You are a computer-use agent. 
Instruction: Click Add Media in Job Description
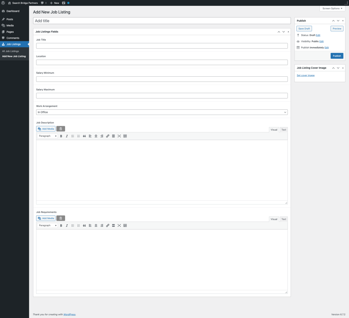click(46, 129)
